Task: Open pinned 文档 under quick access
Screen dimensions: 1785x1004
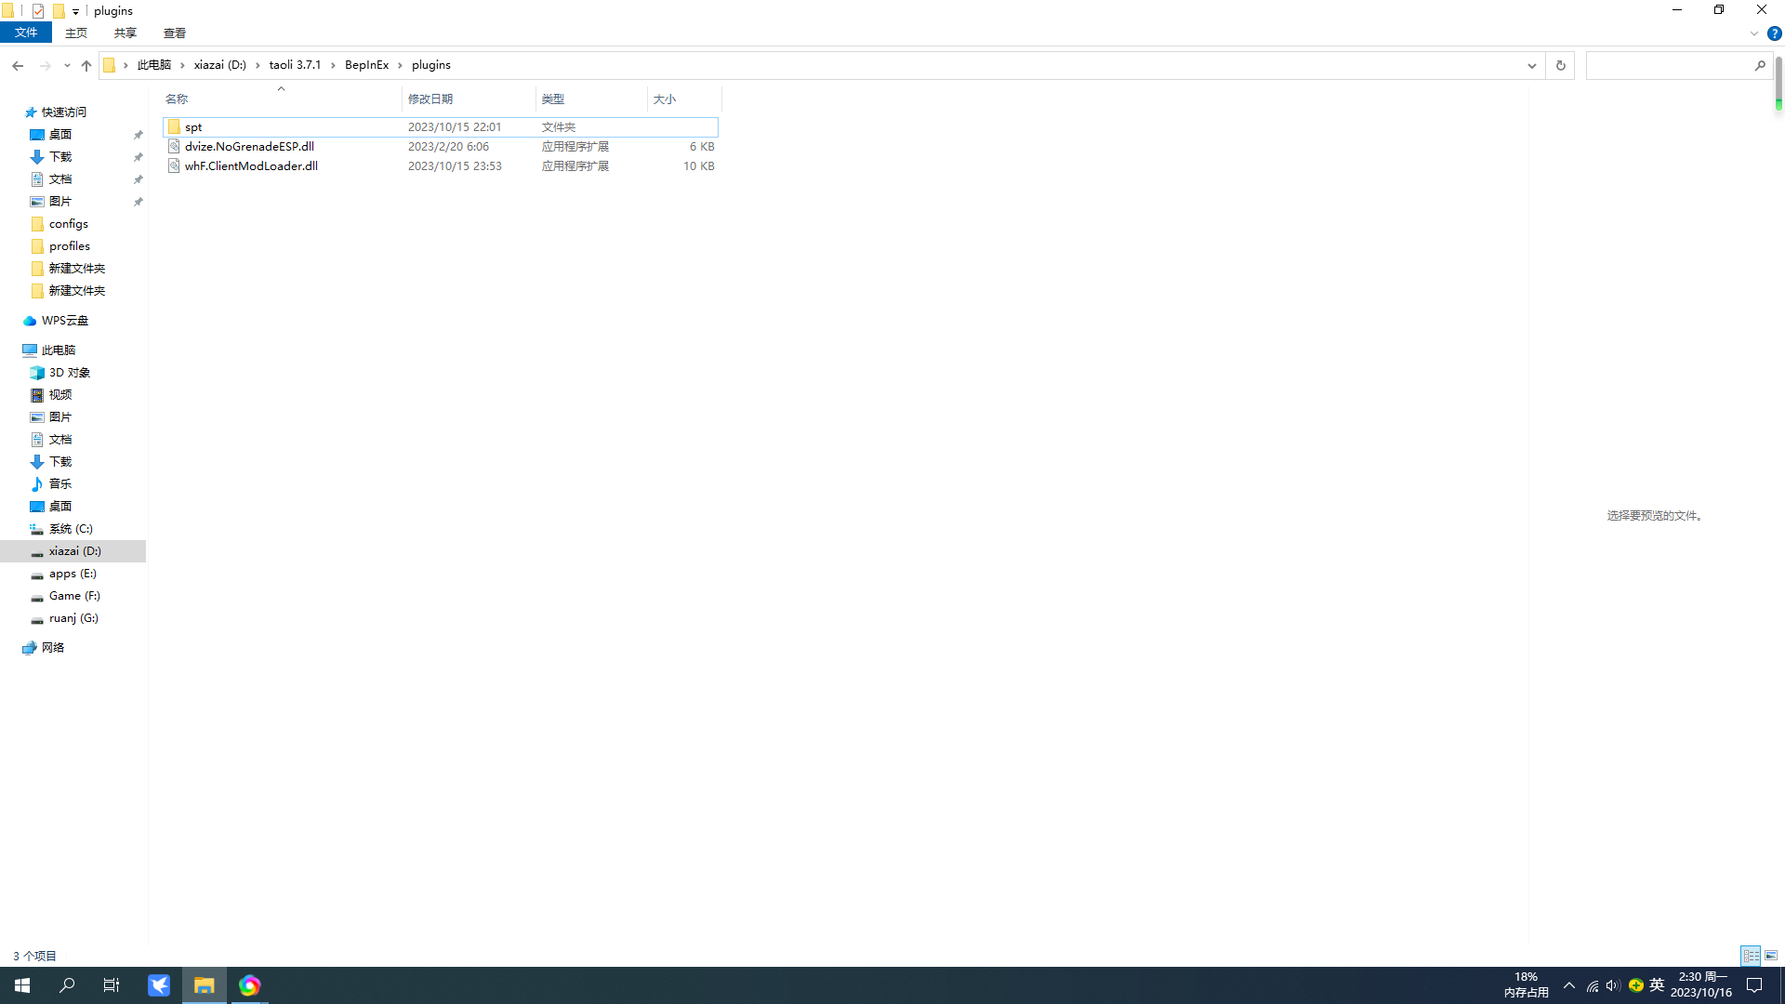Action: tap(60, 178)
